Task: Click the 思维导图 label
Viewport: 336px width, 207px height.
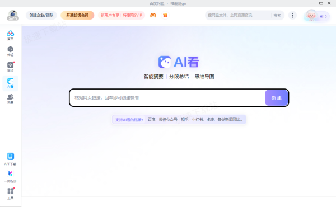Action: tap(204, 77)
